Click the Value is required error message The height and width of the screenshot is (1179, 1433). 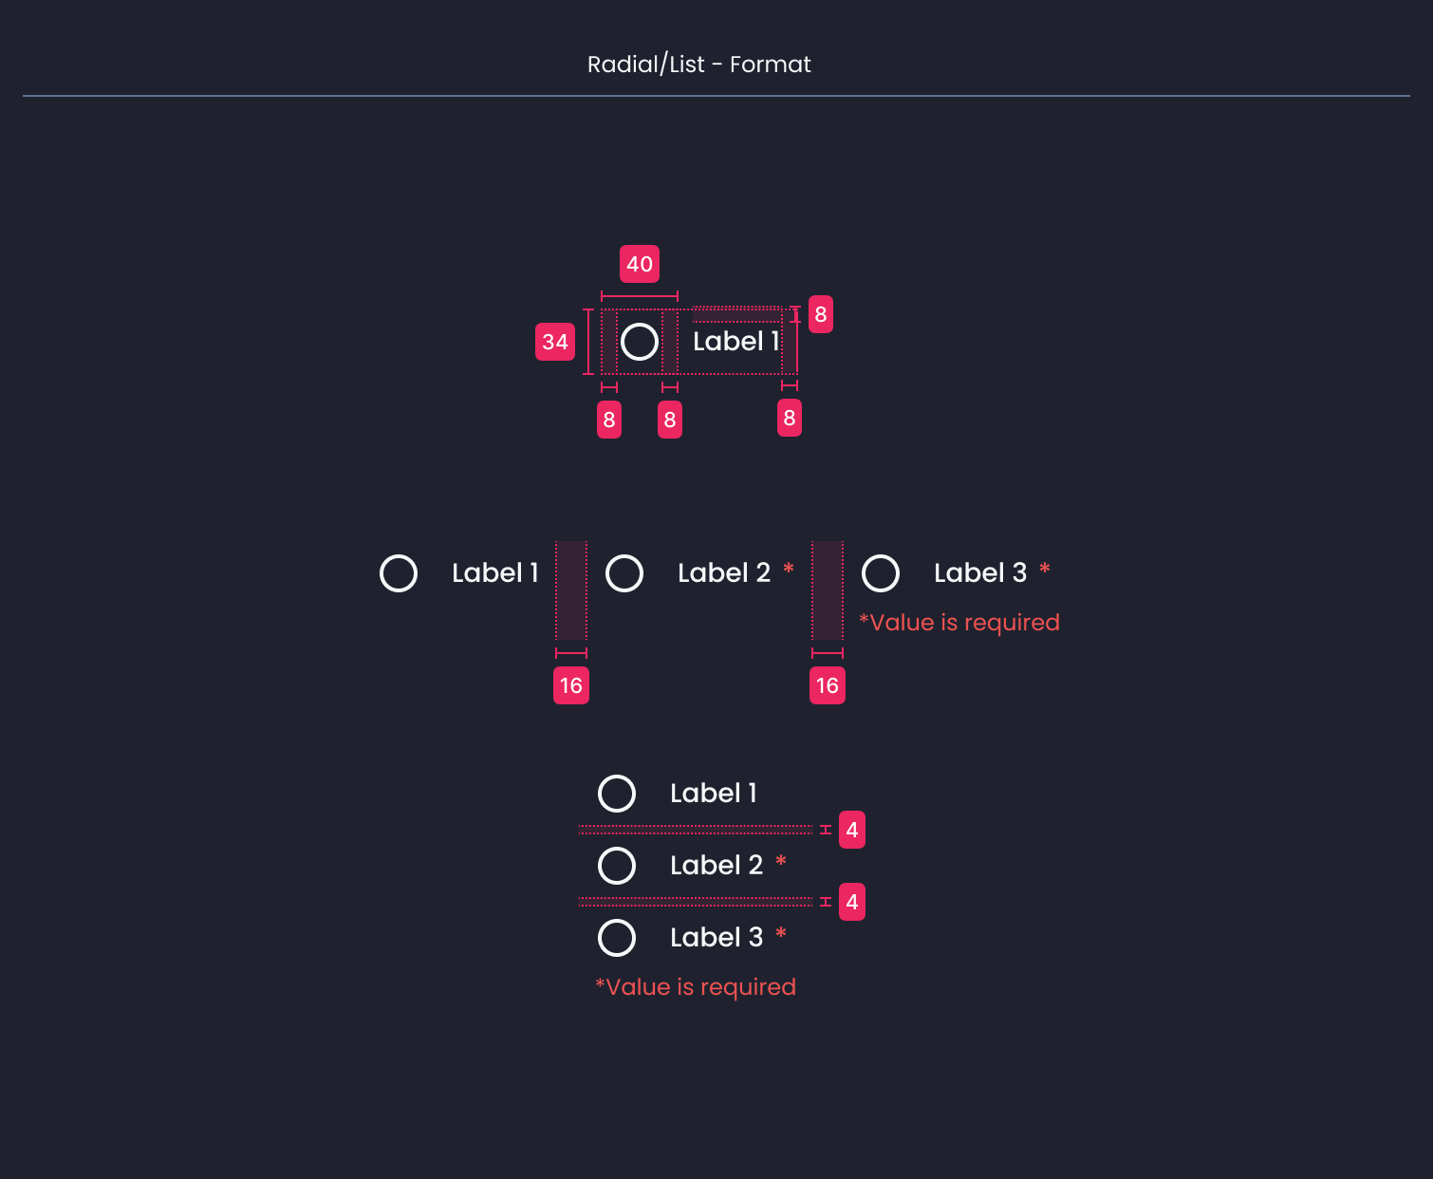959,622
